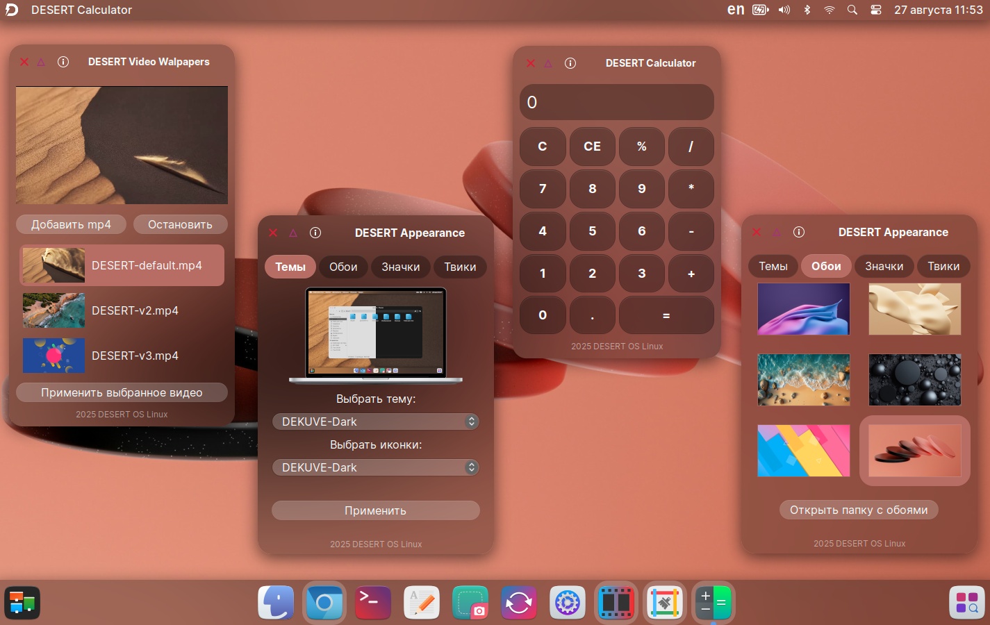Expand the dropdown under "Выбрать тему"
The image size is (990, 625).
pos(375,422)
